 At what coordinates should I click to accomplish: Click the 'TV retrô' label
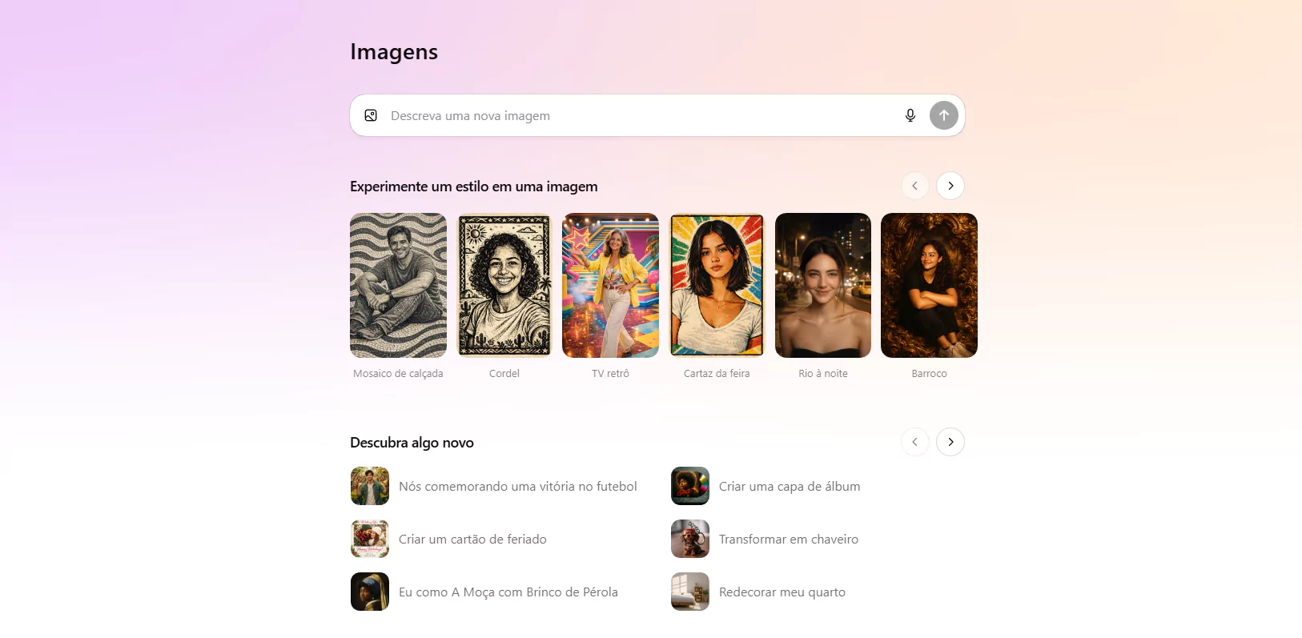click(x=610, y=374)
